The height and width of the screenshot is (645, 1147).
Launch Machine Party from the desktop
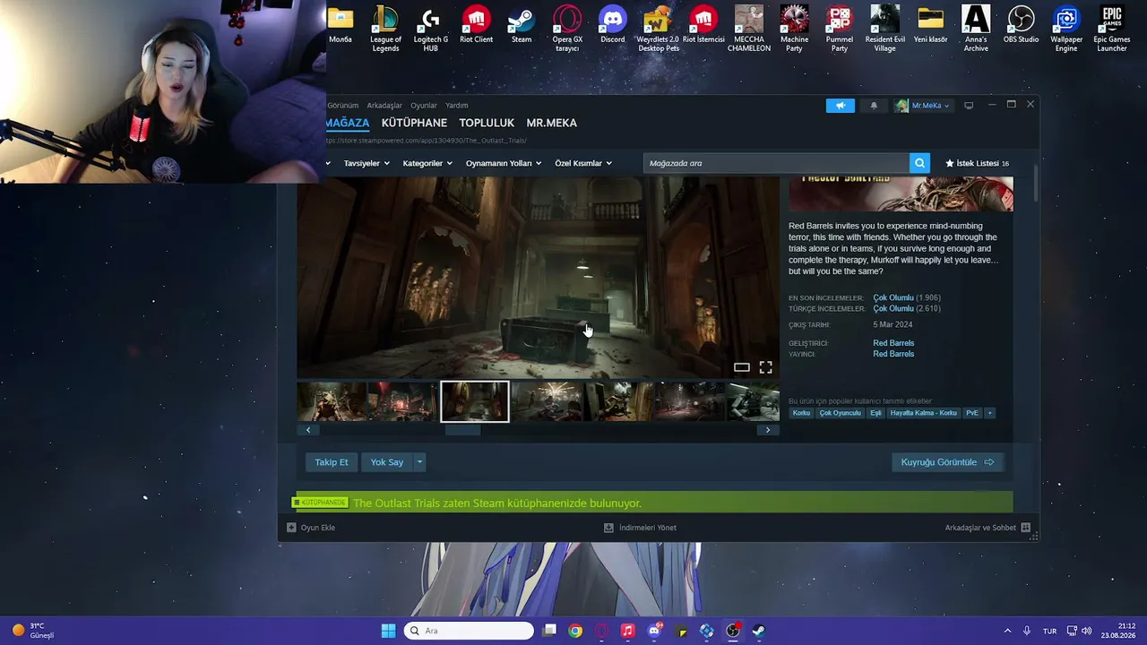point(794,29)
